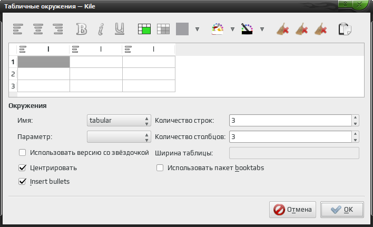Image resolution: width=373 pixels, height=227 pixels.
Task: Open the Параметр dropdown
Action: 119,137
